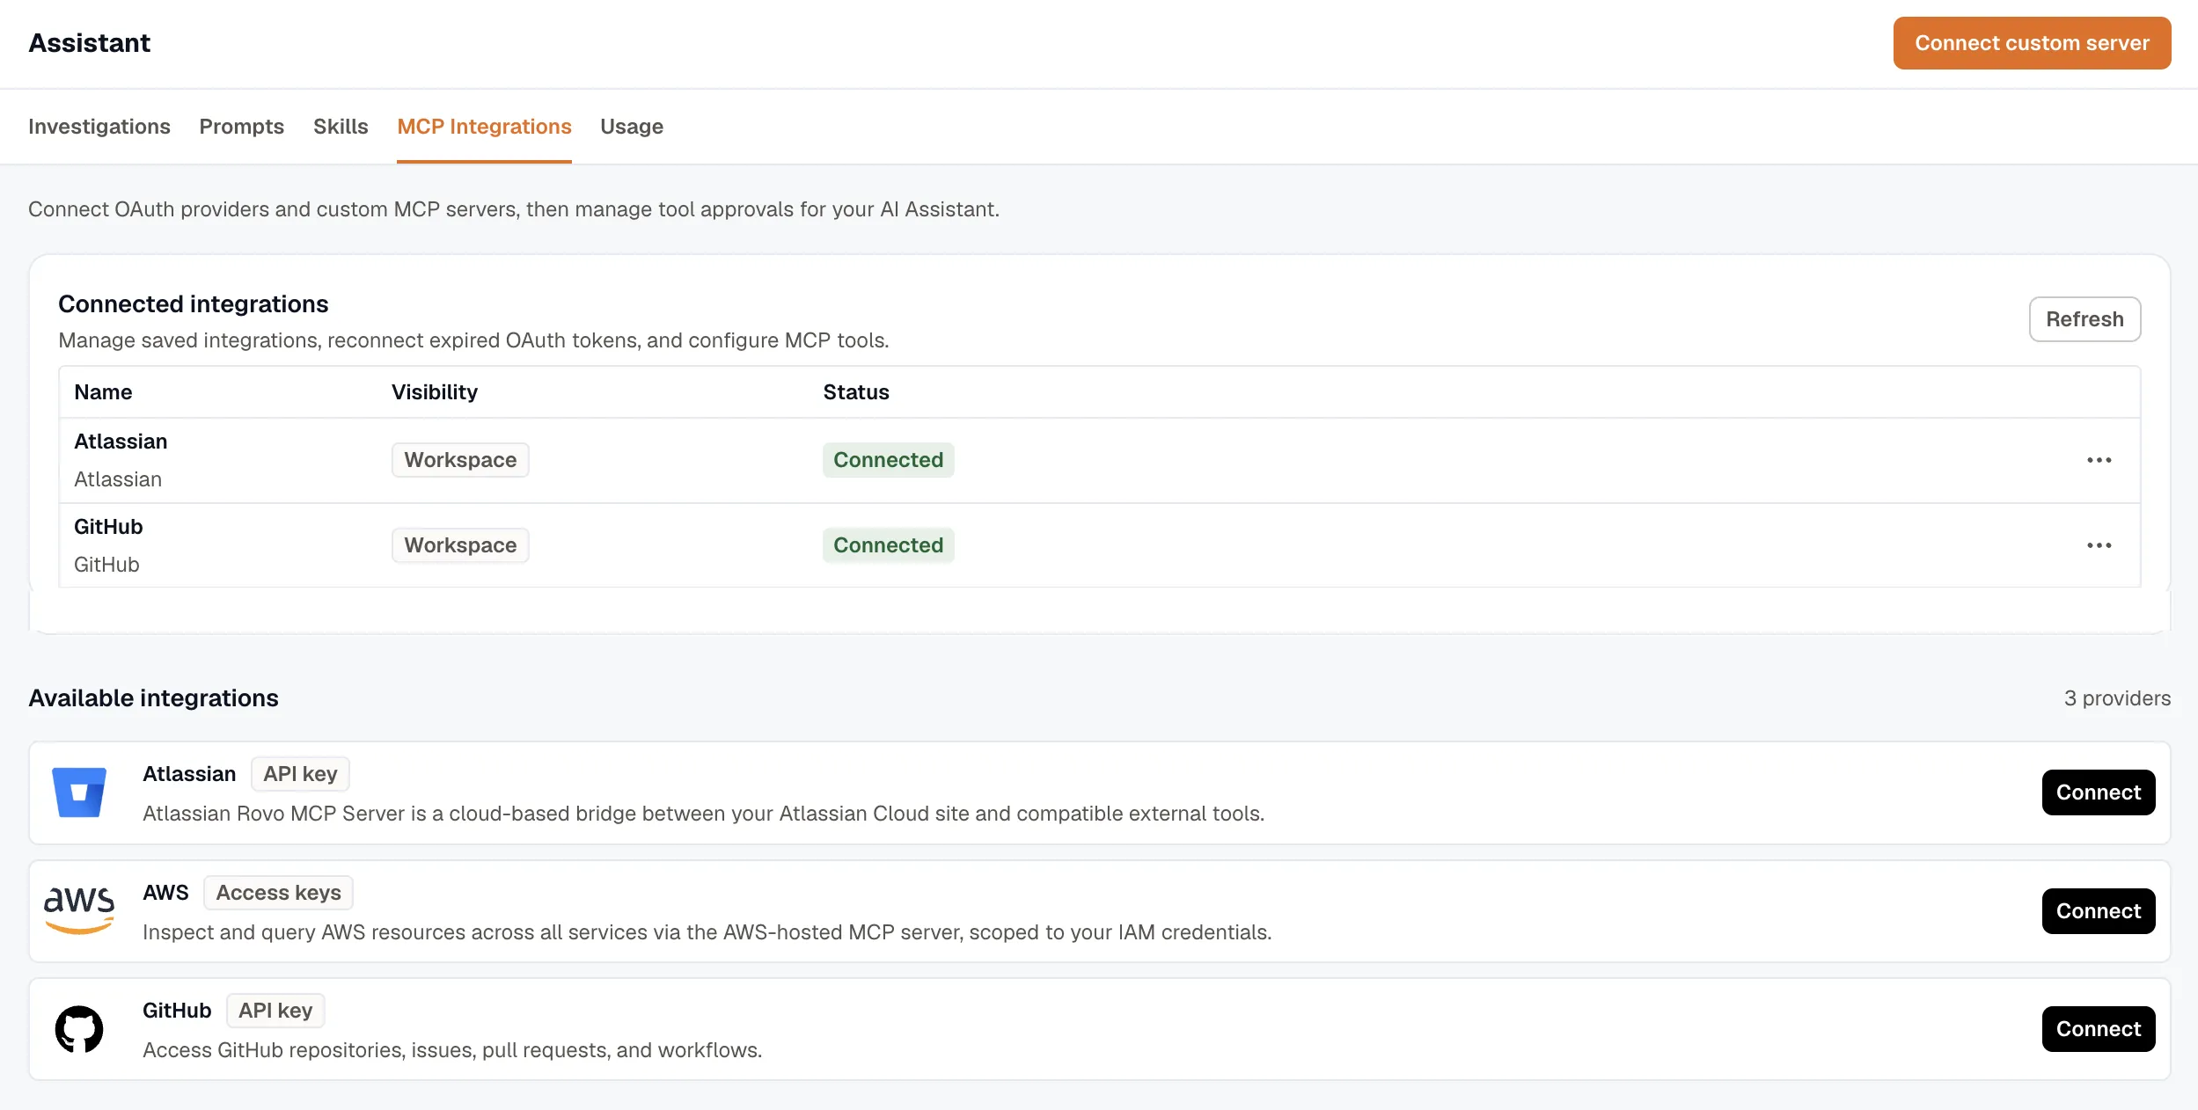Click the AWS integration description text
Screen dimensions: 2198x1110
pos(707,932)
